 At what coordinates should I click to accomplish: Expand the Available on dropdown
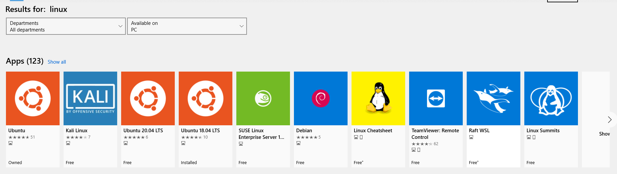[x=187, y=26]
